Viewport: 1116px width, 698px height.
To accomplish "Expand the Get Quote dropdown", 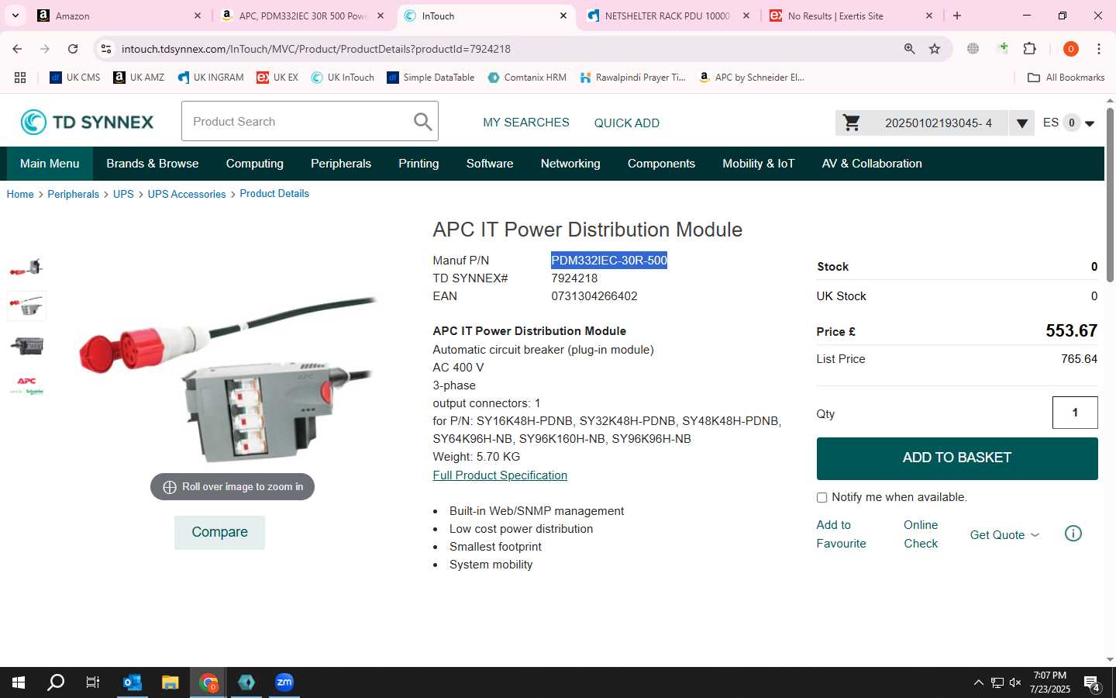I will click(1004, 535).
